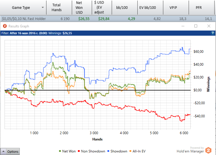216x155 pixels.
Task: Maximize the Results Graph window
Action: [196, 26]
